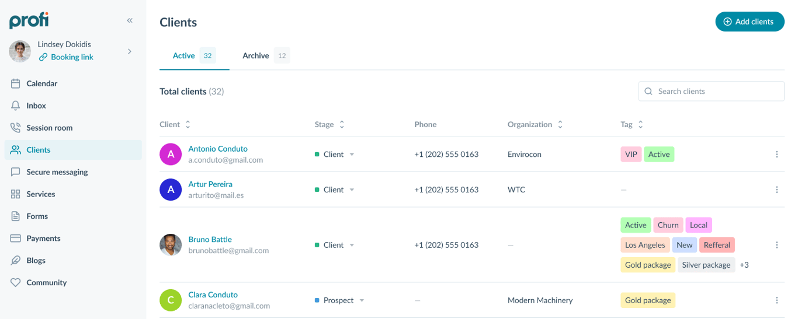Image resolution: width=798 pixels, height=319 pixels.
Task: Click the search magnifier icon
Action: point(648,91)
